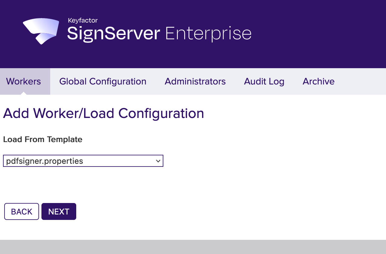
Task: Open the Audit Log tab
Action: click(x=264, y=81)
